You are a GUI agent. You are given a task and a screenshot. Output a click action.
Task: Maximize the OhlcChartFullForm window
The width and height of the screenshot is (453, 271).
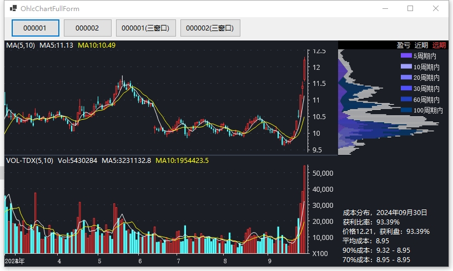point(410,9)
